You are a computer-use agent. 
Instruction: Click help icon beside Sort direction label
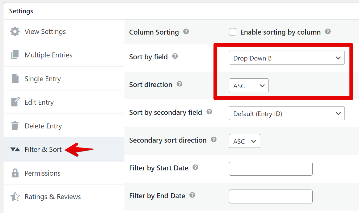coord(179,84)
